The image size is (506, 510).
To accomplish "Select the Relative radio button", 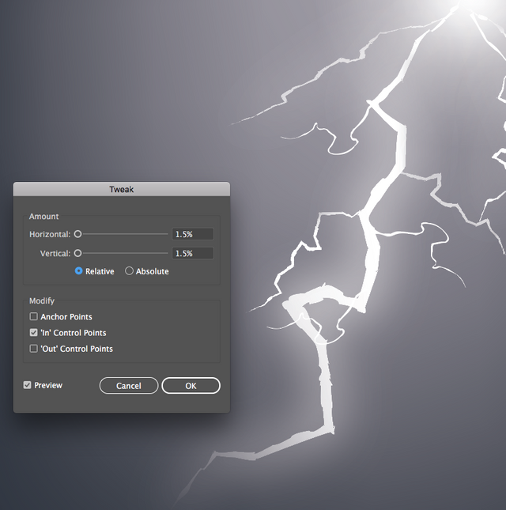I will tap(79, 271).
